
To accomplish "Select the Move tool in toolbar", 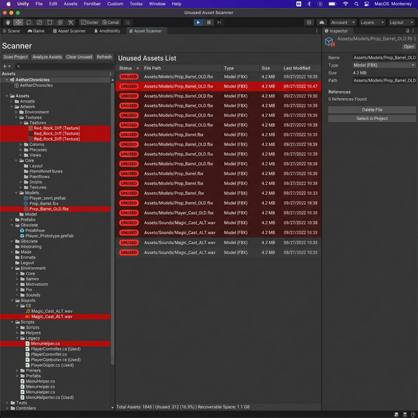I will pos(18,22).
